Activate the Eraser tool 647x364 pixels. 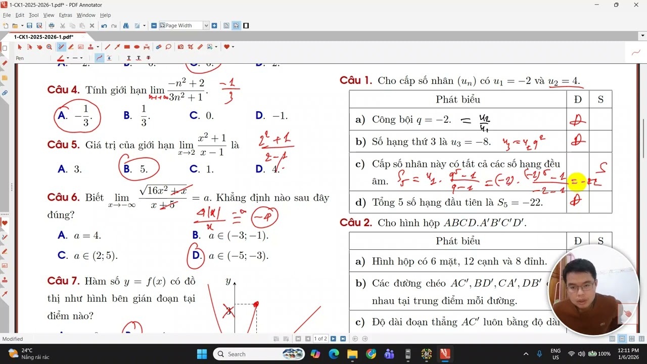[159, 47]
